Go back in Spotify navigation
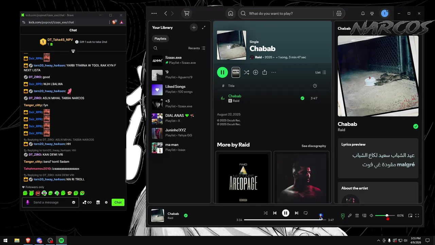This screenshot has height=245, width=435. pos(166,13)
